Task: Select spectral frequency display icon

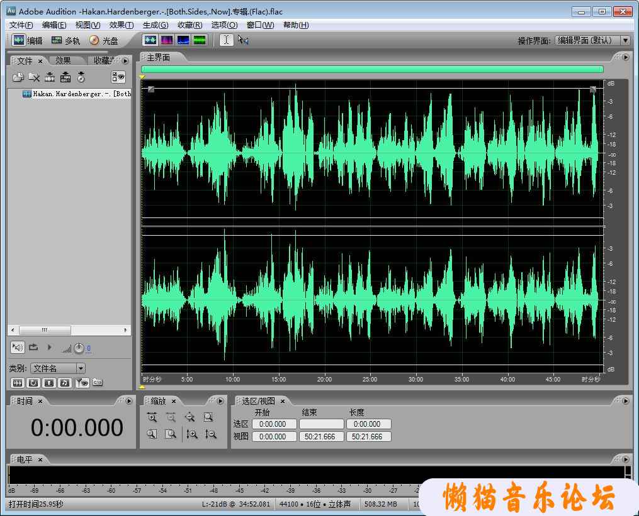Action: click(x=167, y=40)
